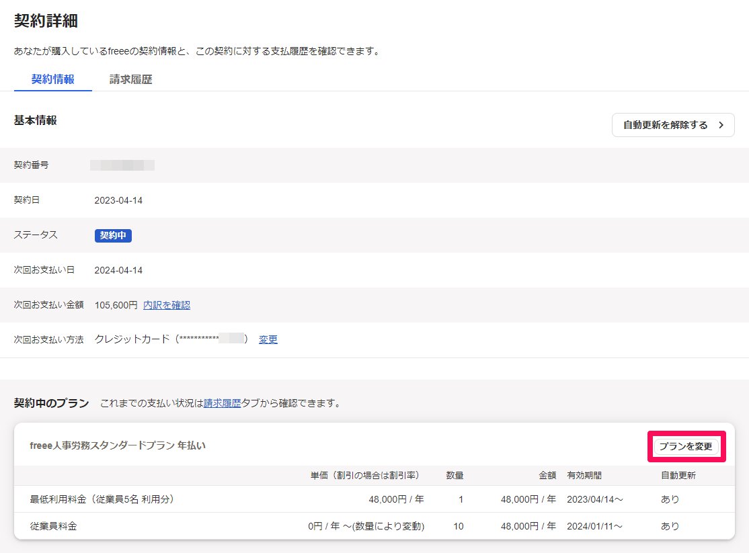Click the プランを変更 button
This screenshot has width=749, height=553.
click(686, 447)
